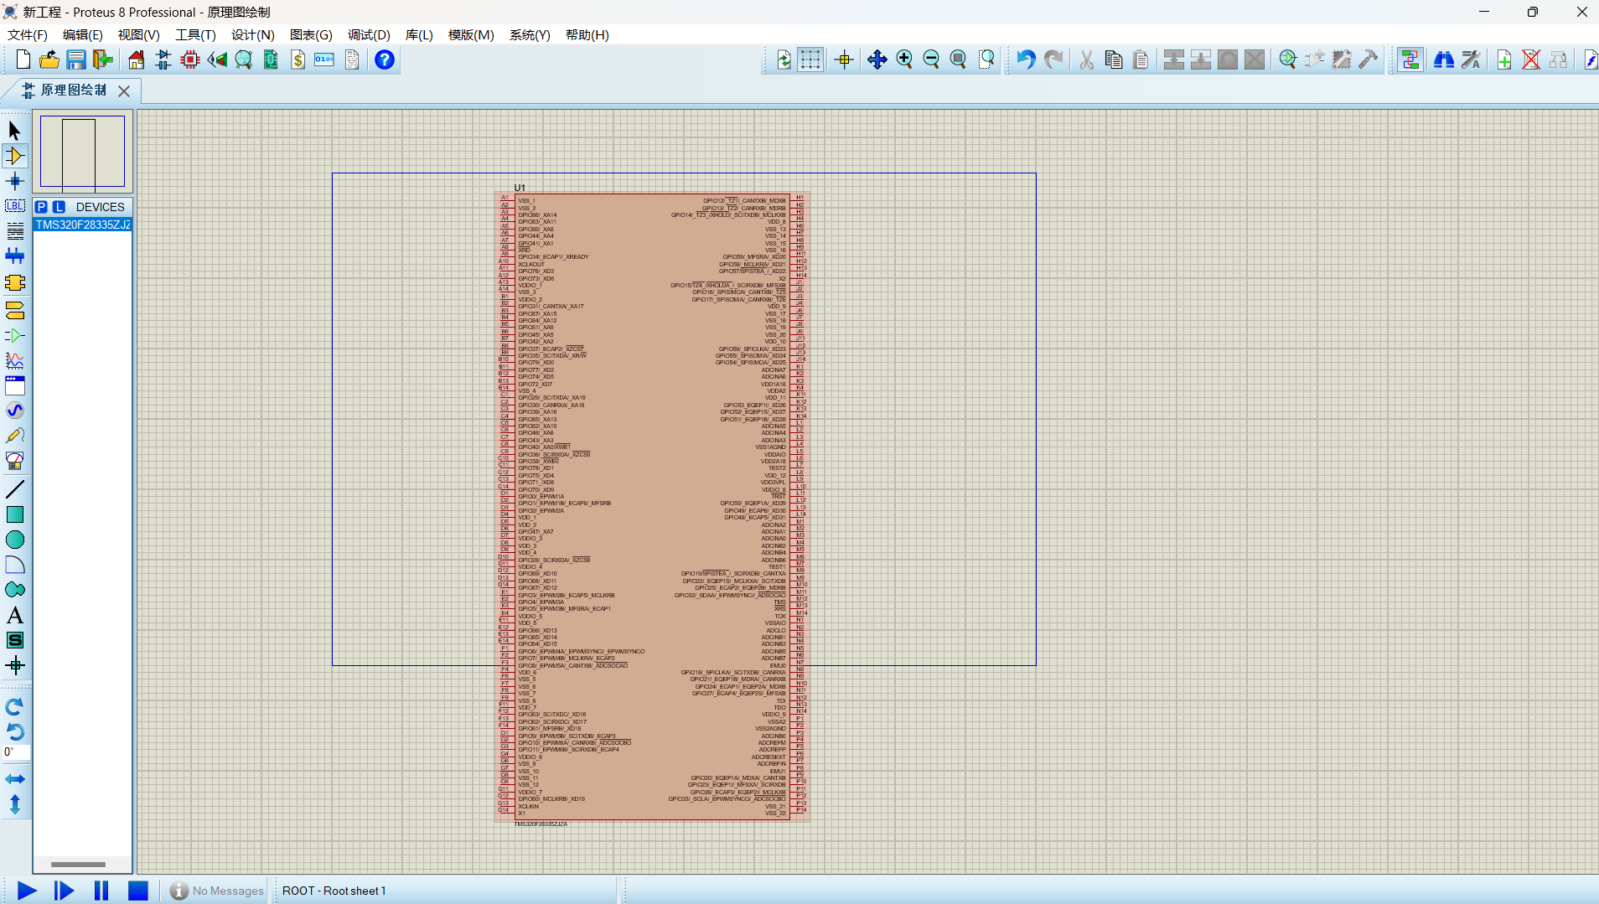Save the project with the disk icon
The image size is (1599, 904).
coord(76,59)
